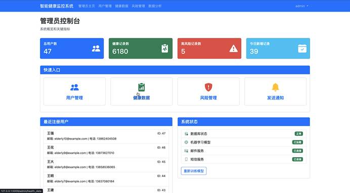Click the total users people icon
This screenshot has width=350, height=193.
click(x=96, y=49)
